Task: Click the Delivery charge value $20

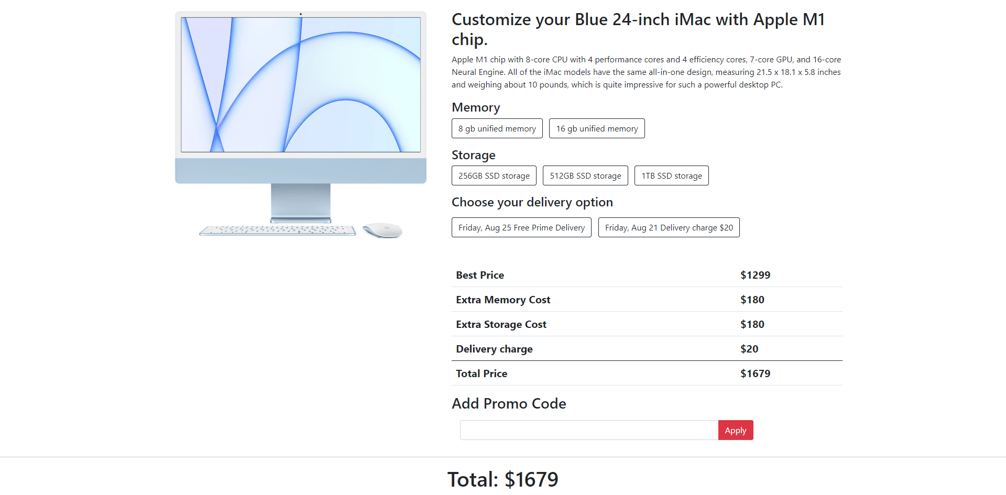Action: tap(749, 349)
